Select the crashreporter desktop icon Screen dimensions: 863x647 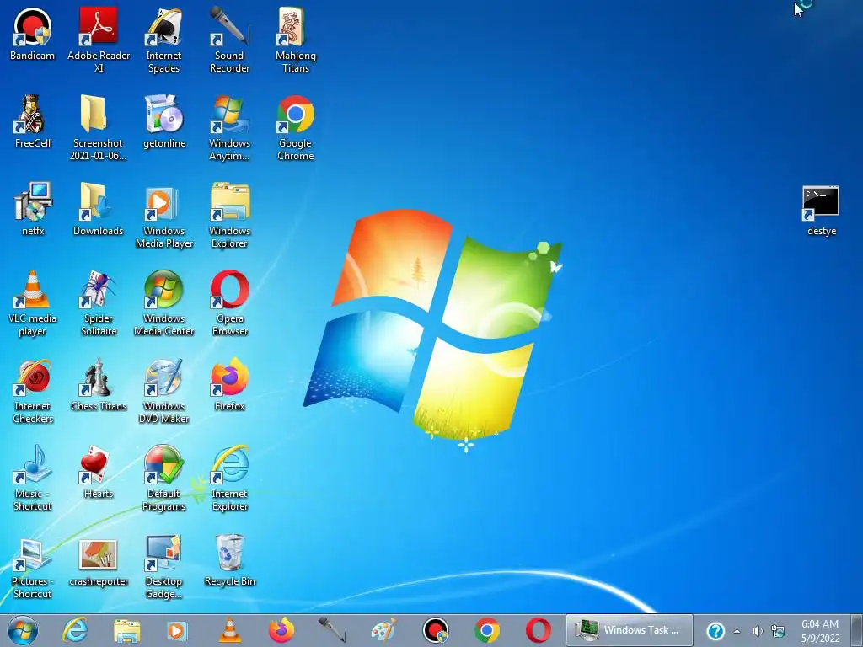click(x=99, y=560)
